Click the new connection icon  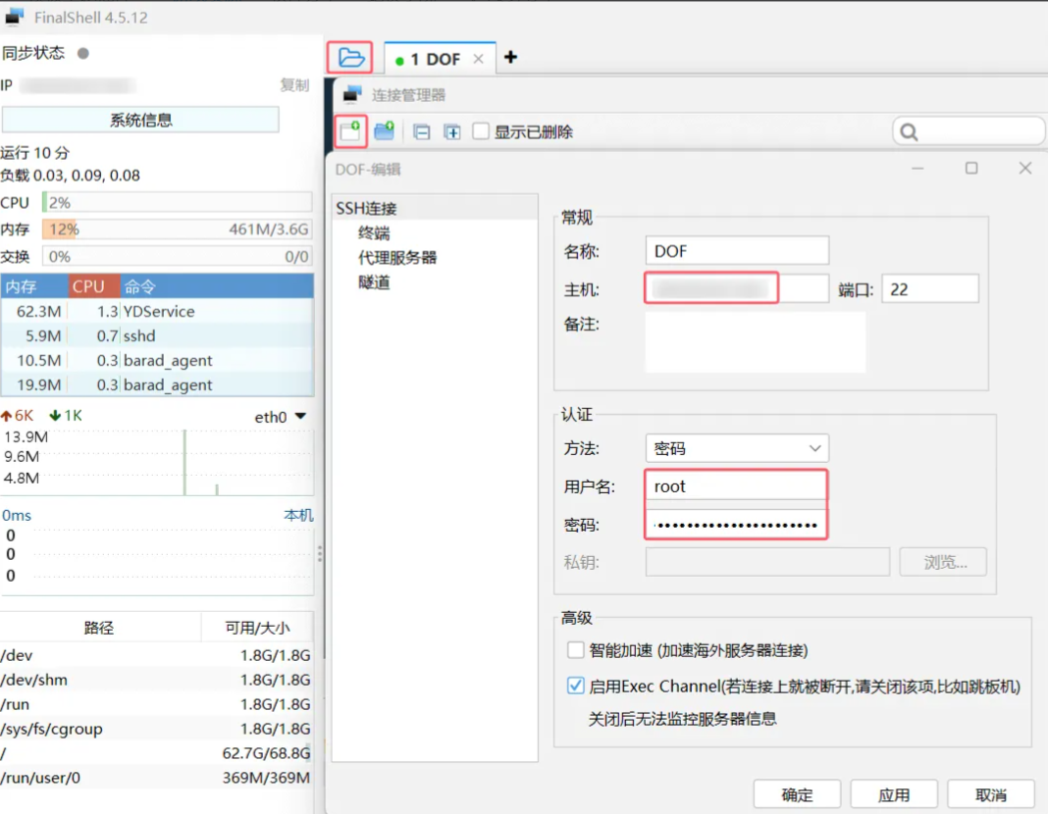coord(350,130)
